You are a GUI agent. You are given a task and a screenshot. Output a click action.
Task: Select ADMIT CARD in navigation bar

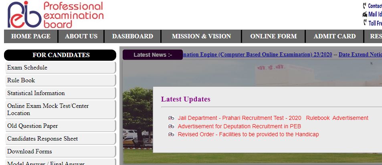click(334, 36)
